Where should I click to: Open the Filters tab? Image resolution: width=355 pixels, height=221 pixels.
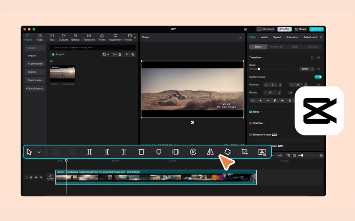pos(102,38)
